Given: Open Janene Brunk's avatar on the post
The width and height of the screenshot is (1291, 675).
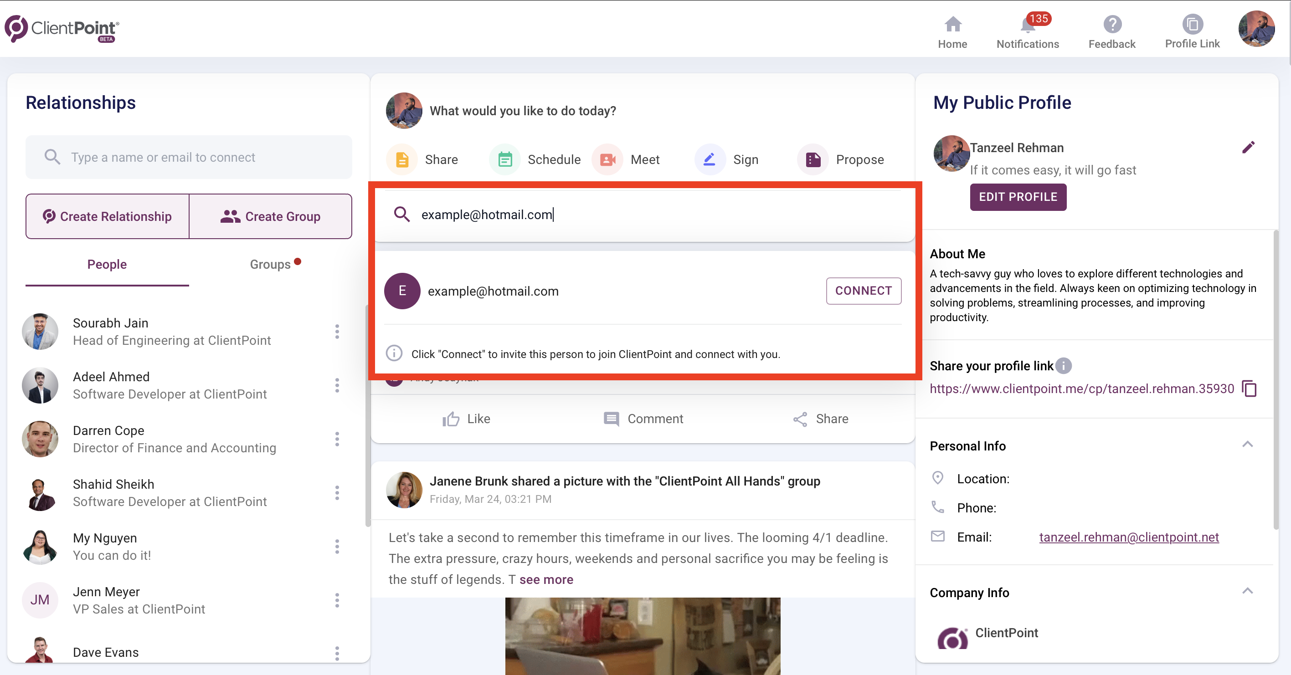Looking at the screenshot, I should click(x=404, y=489).
